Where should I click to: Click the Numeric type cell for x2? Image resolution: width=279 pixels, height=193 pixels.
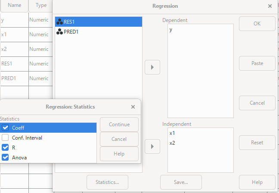40,49
